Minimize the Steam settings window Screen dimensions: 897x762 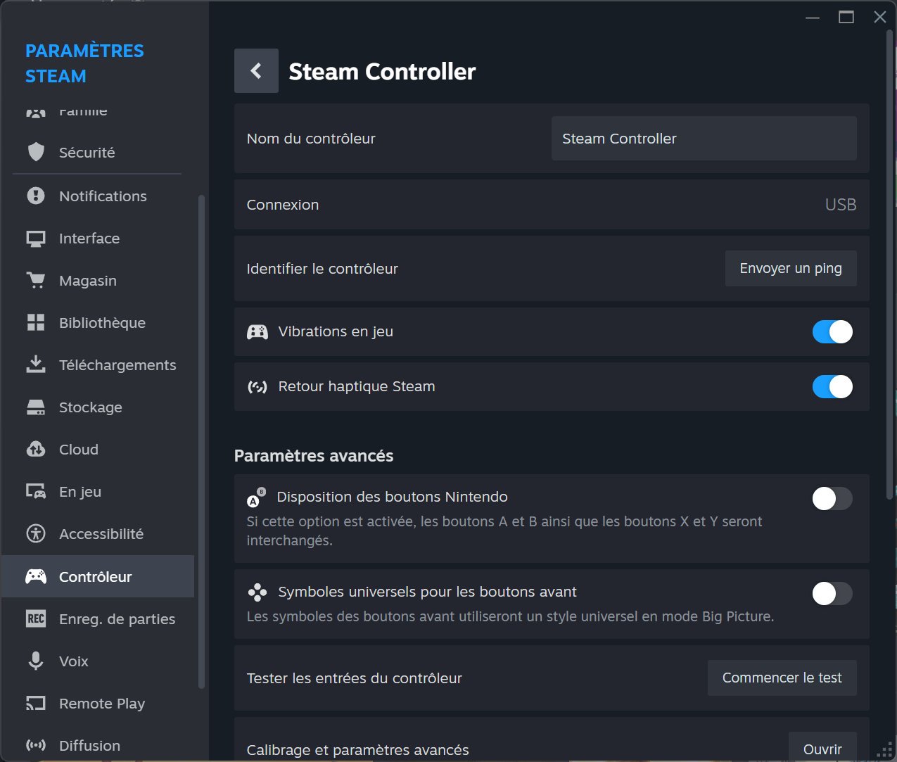point(813,17)
